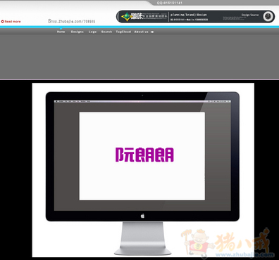Click the planning/brand/design text
Image resolution: width=279 pixels, height=260 pixels.
189,15
